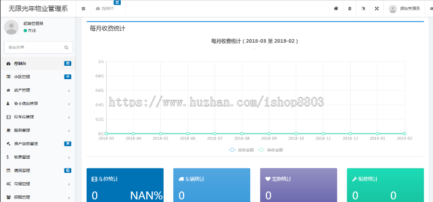Click the film icon beside 停车位管理
433x202 pixels.
8,117
